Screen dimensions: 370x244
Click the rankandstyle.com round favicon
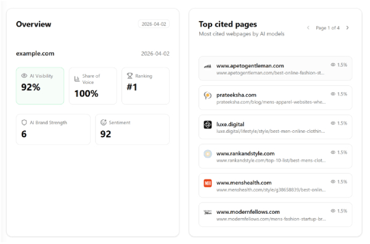click(208, 154)
